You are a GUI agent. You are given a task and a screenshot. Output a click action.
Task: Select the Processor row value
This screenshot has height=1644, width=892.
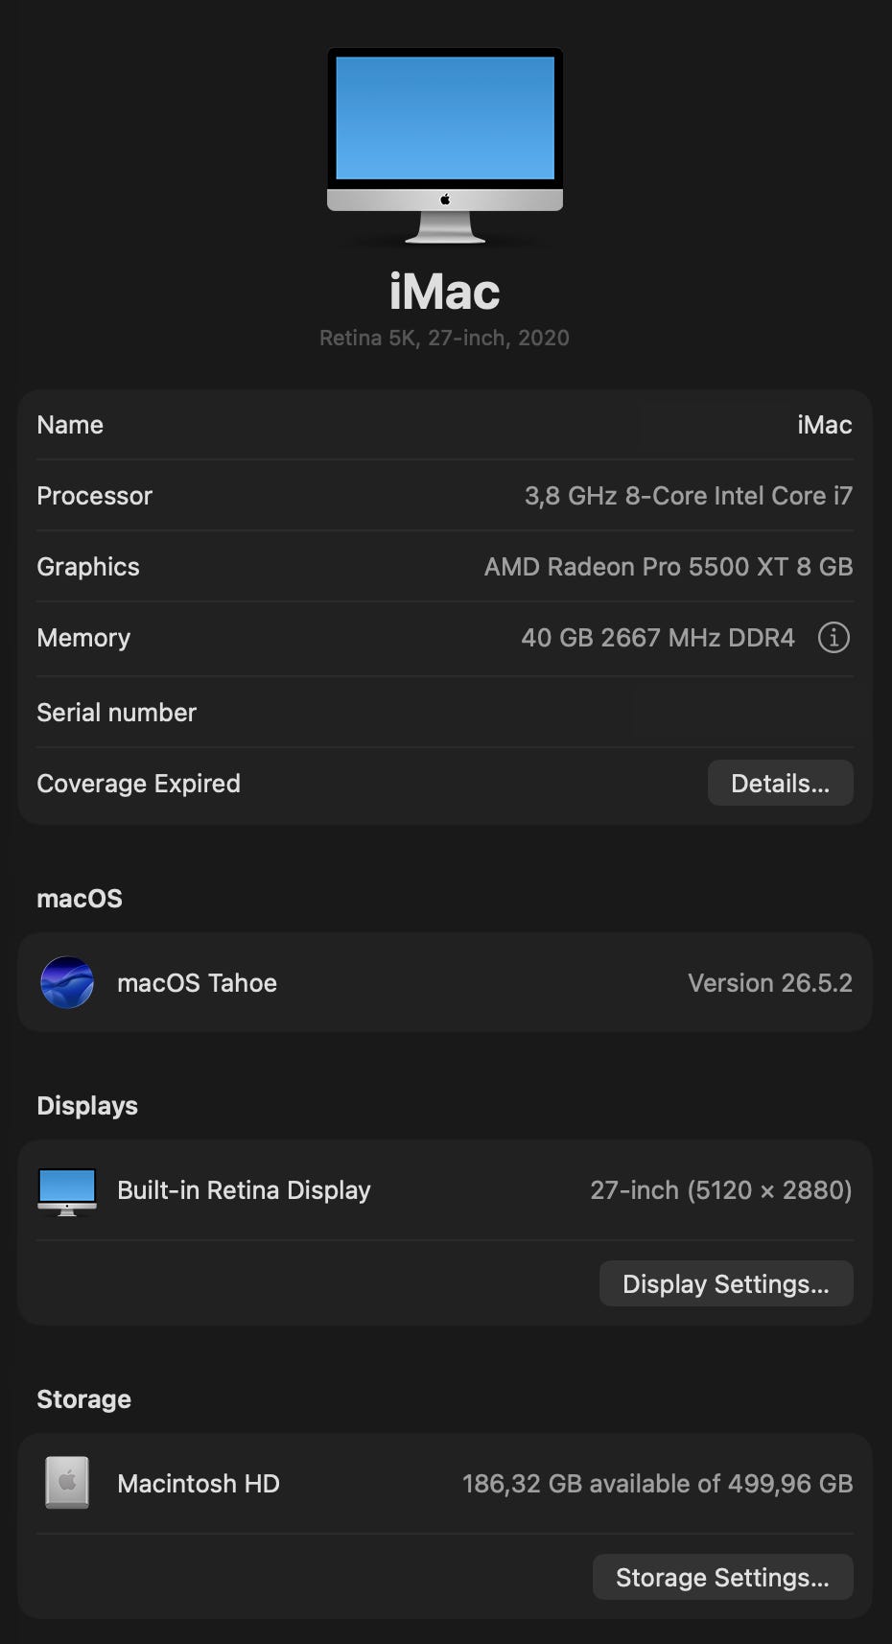click(688, 496)
